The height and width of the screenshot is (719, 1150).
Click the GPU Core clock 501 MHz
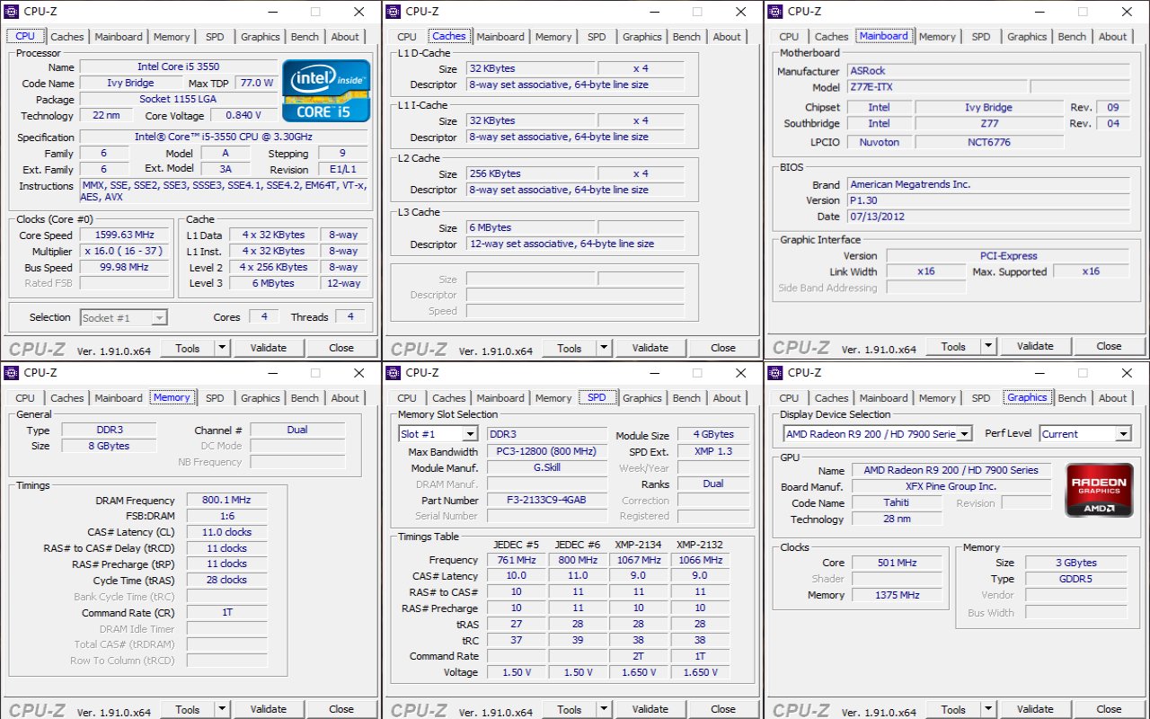click(897, 563)
